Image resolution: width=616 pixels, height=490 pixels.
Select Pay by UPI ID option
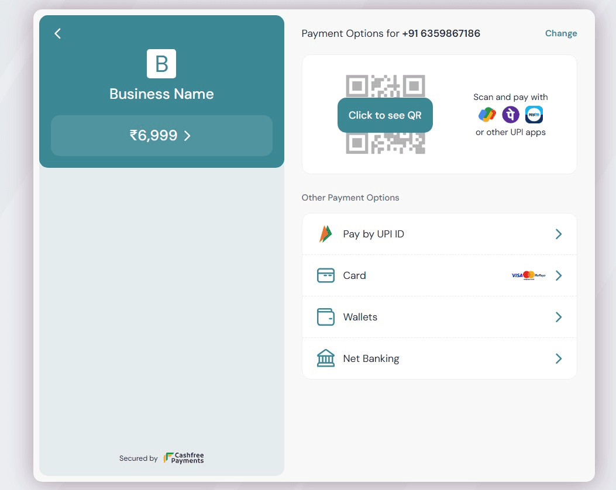(x=439, y=234)
